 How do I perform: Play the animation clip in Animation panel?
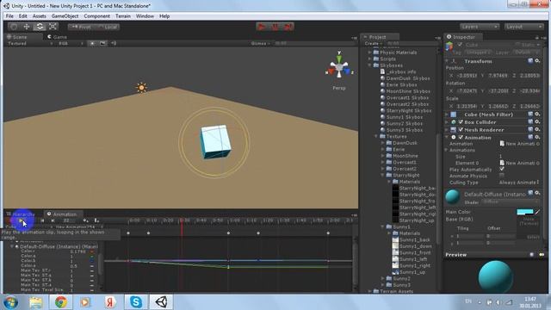(x=21, y=220)
